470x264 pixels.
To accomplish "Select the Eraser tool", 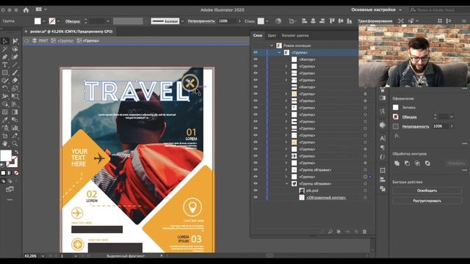I will click(x=15, y=80).
